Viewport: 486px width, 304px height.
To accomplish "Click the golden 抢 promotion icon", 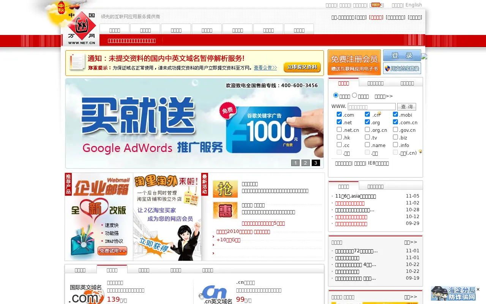I will tap(225, 189).
